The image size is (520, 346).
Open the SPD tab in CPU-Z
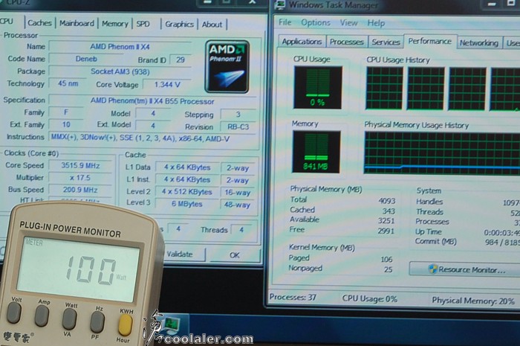pyautogui.click(x=143, y=24)
